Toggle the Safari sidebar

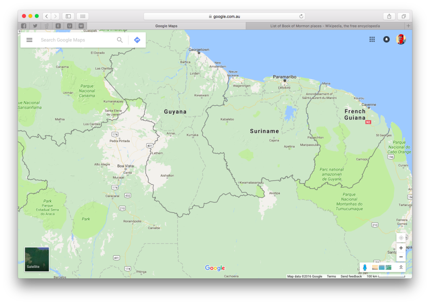point(68,16)
